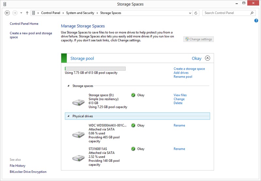Open the Help question mark icon
The height and width of the screenshot is (181, 261).
click(x=256, y=21)
